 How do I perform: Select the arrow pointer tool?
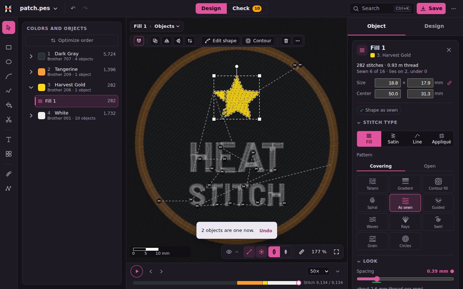9,27
